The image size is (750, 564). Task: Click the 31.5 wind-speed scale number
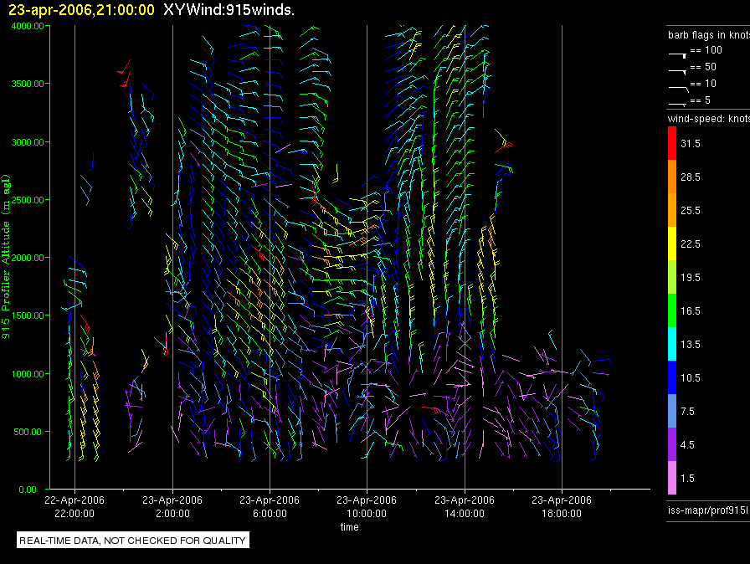(691, 143)
